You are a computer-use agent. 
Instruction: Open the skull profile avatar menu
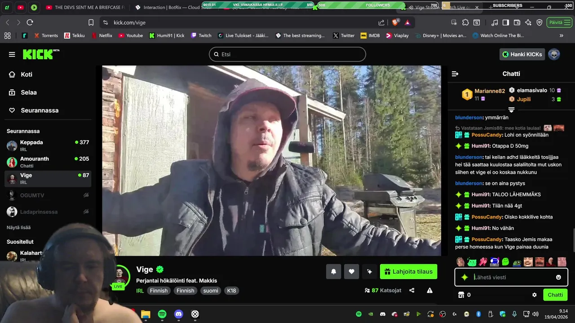coord(554,54)
